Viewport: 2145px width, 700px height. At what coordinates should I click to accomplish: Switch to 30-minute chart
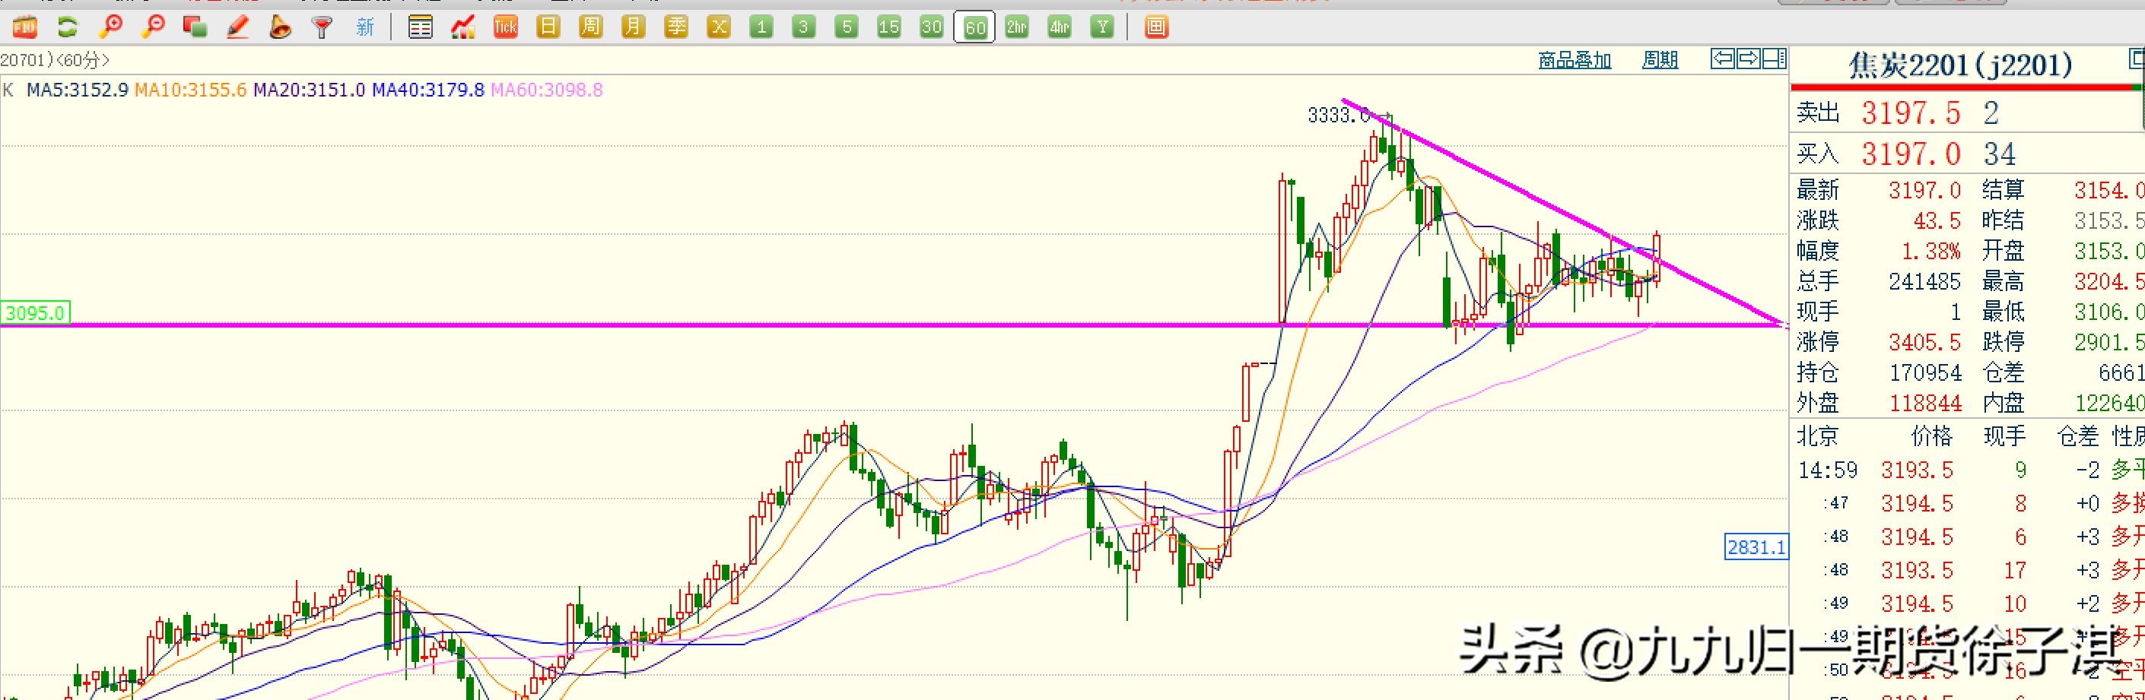tap(932, 27)
